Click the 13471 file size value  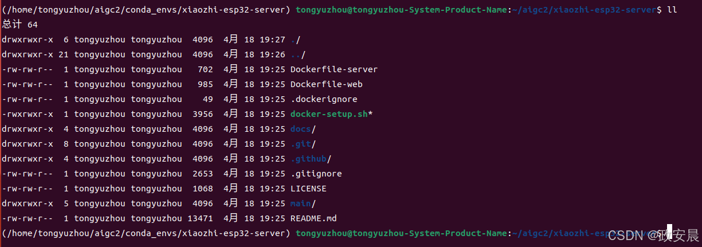pyautogui.click(x=200, y=218)
